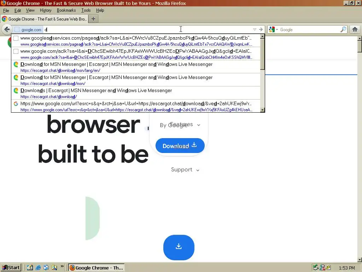Open the File menu
Screen dimensions: 362x272
pos(6,10)
